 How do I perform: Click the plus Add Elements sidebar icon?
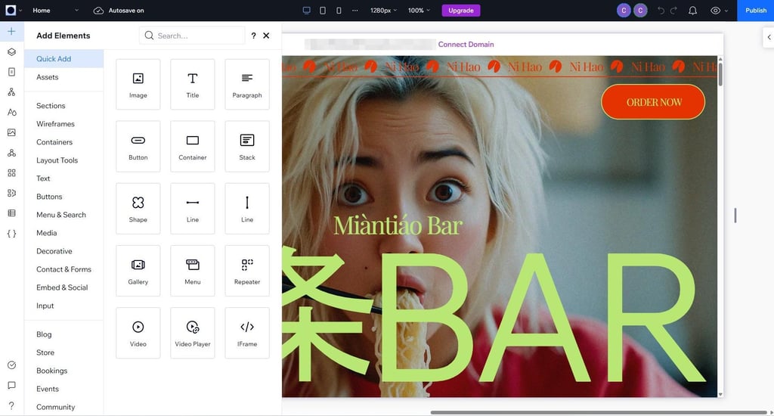(x=12, y=32)
